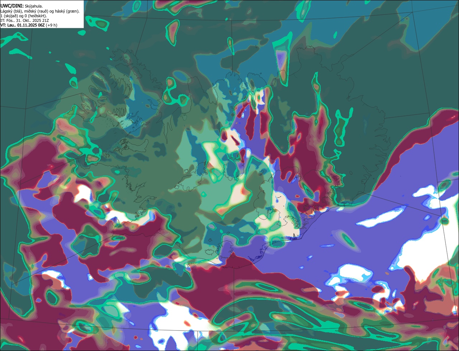Click the '(+9 h)' forecast offset text
This screenshot has width=459, height=351.
click(x=51, y=25)
